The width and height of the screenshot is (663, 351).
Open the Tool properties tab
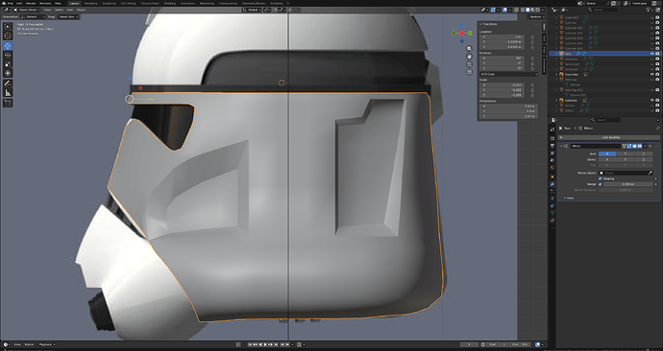[552, 129]
